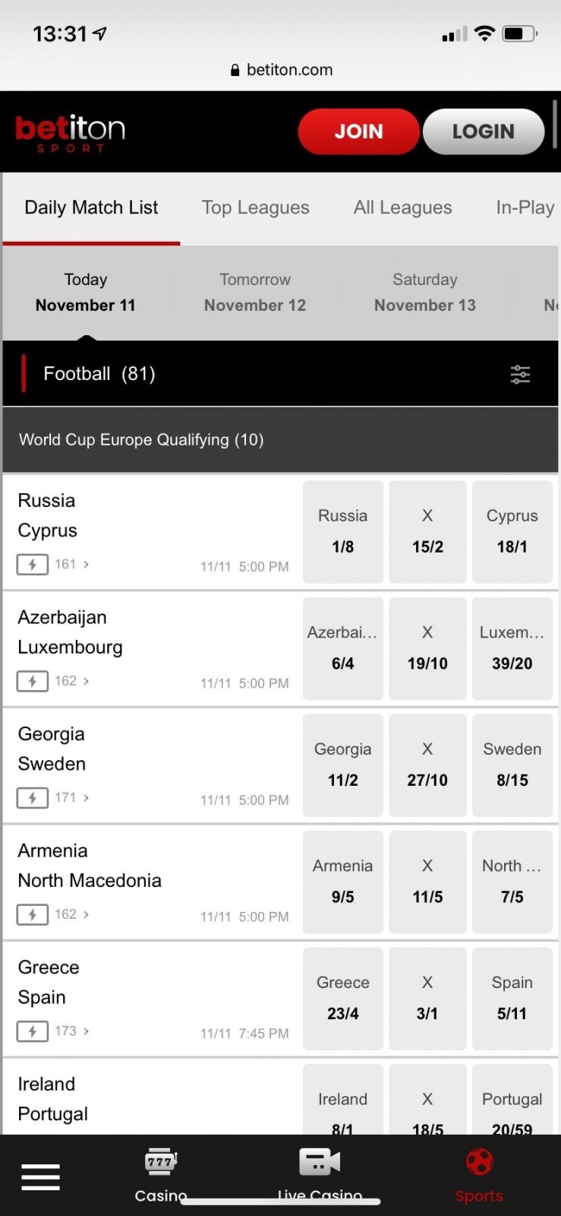Select draw odds 19/10 for Azerbaijan match
This screenshot has width=561, height=1216.
point(427,648)
